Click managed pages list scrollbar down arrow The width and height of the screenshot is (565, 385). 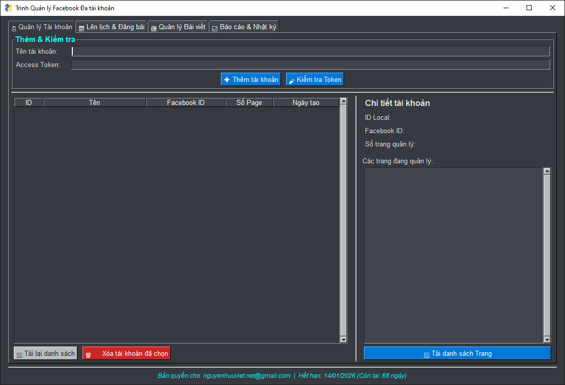(x=547, y=339)
